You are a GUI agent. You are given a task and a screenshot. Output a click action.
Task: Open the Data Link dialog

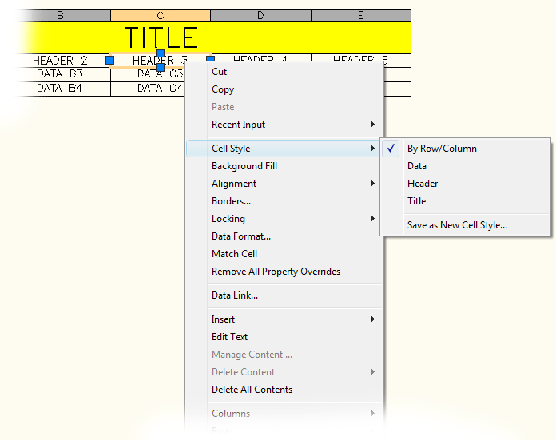tap(235, 295)
